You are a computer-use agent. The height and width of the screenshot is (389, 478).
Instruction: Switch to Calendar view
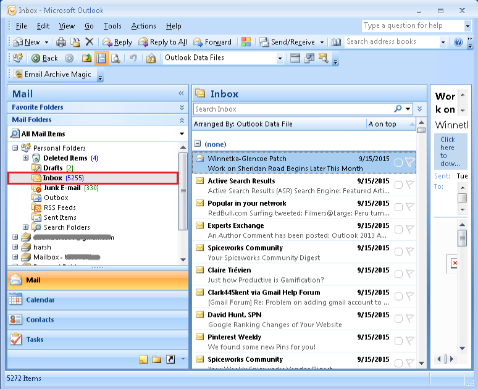tap(98, 300)
